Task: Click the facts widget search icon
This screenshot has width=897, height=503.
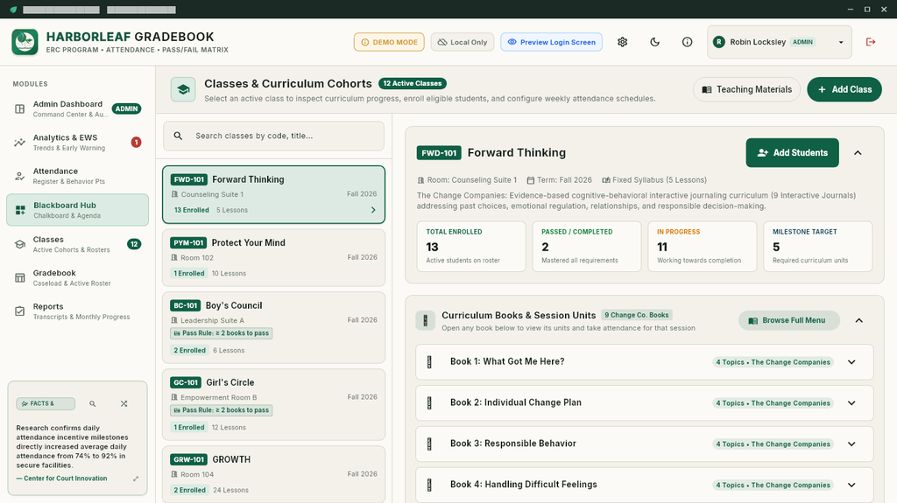Action: pyautogui.click(x=93, y=403)
